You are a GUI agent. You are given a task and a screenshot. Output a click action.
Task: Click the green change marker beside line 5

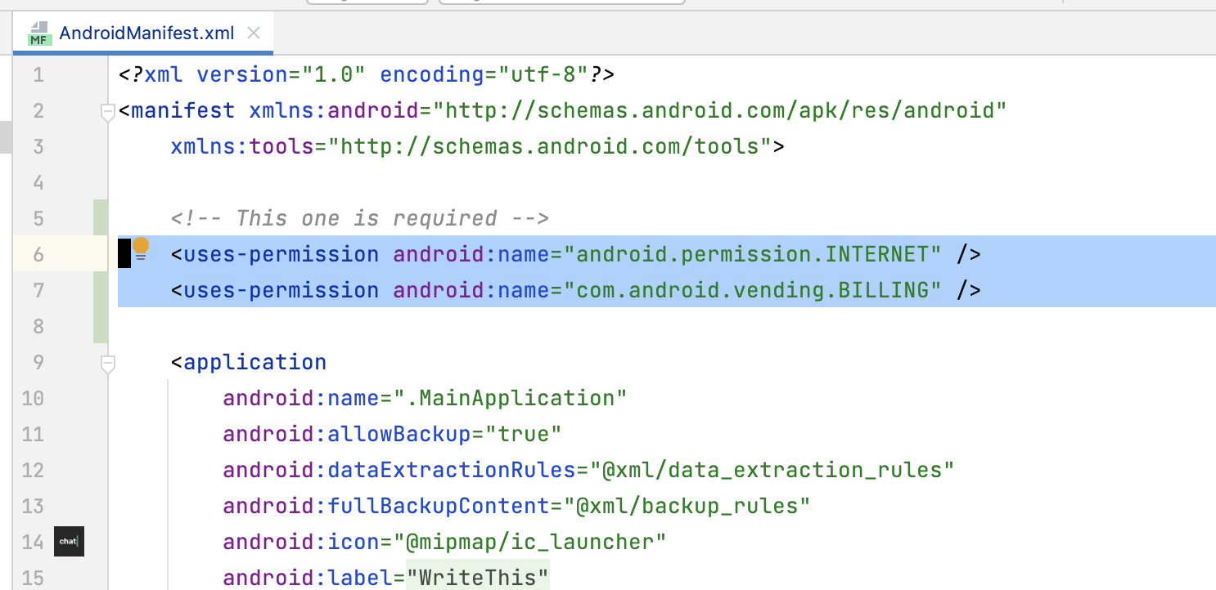pos(101,218)
